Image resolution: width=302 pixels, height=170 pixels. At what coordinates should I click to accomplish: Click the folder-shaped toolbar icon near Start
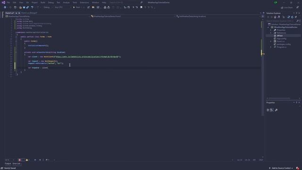93,8
